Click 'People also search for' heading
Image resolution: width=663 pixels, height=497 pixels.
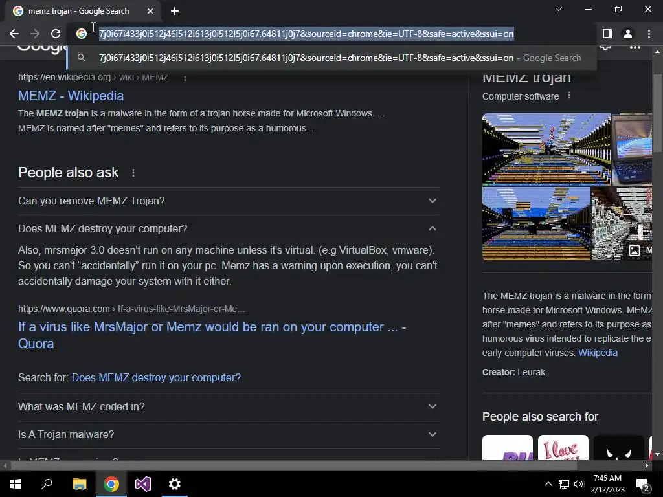click(x=541, y=417)
